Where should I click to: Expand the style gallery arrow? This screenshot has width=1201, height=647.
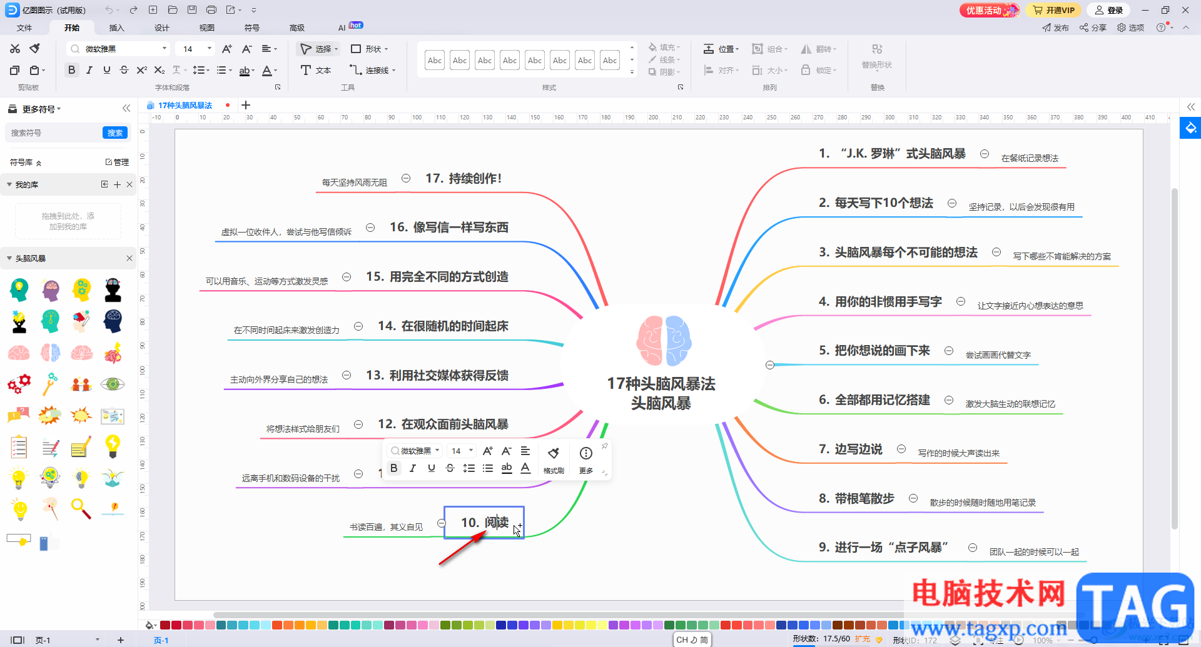632,73
